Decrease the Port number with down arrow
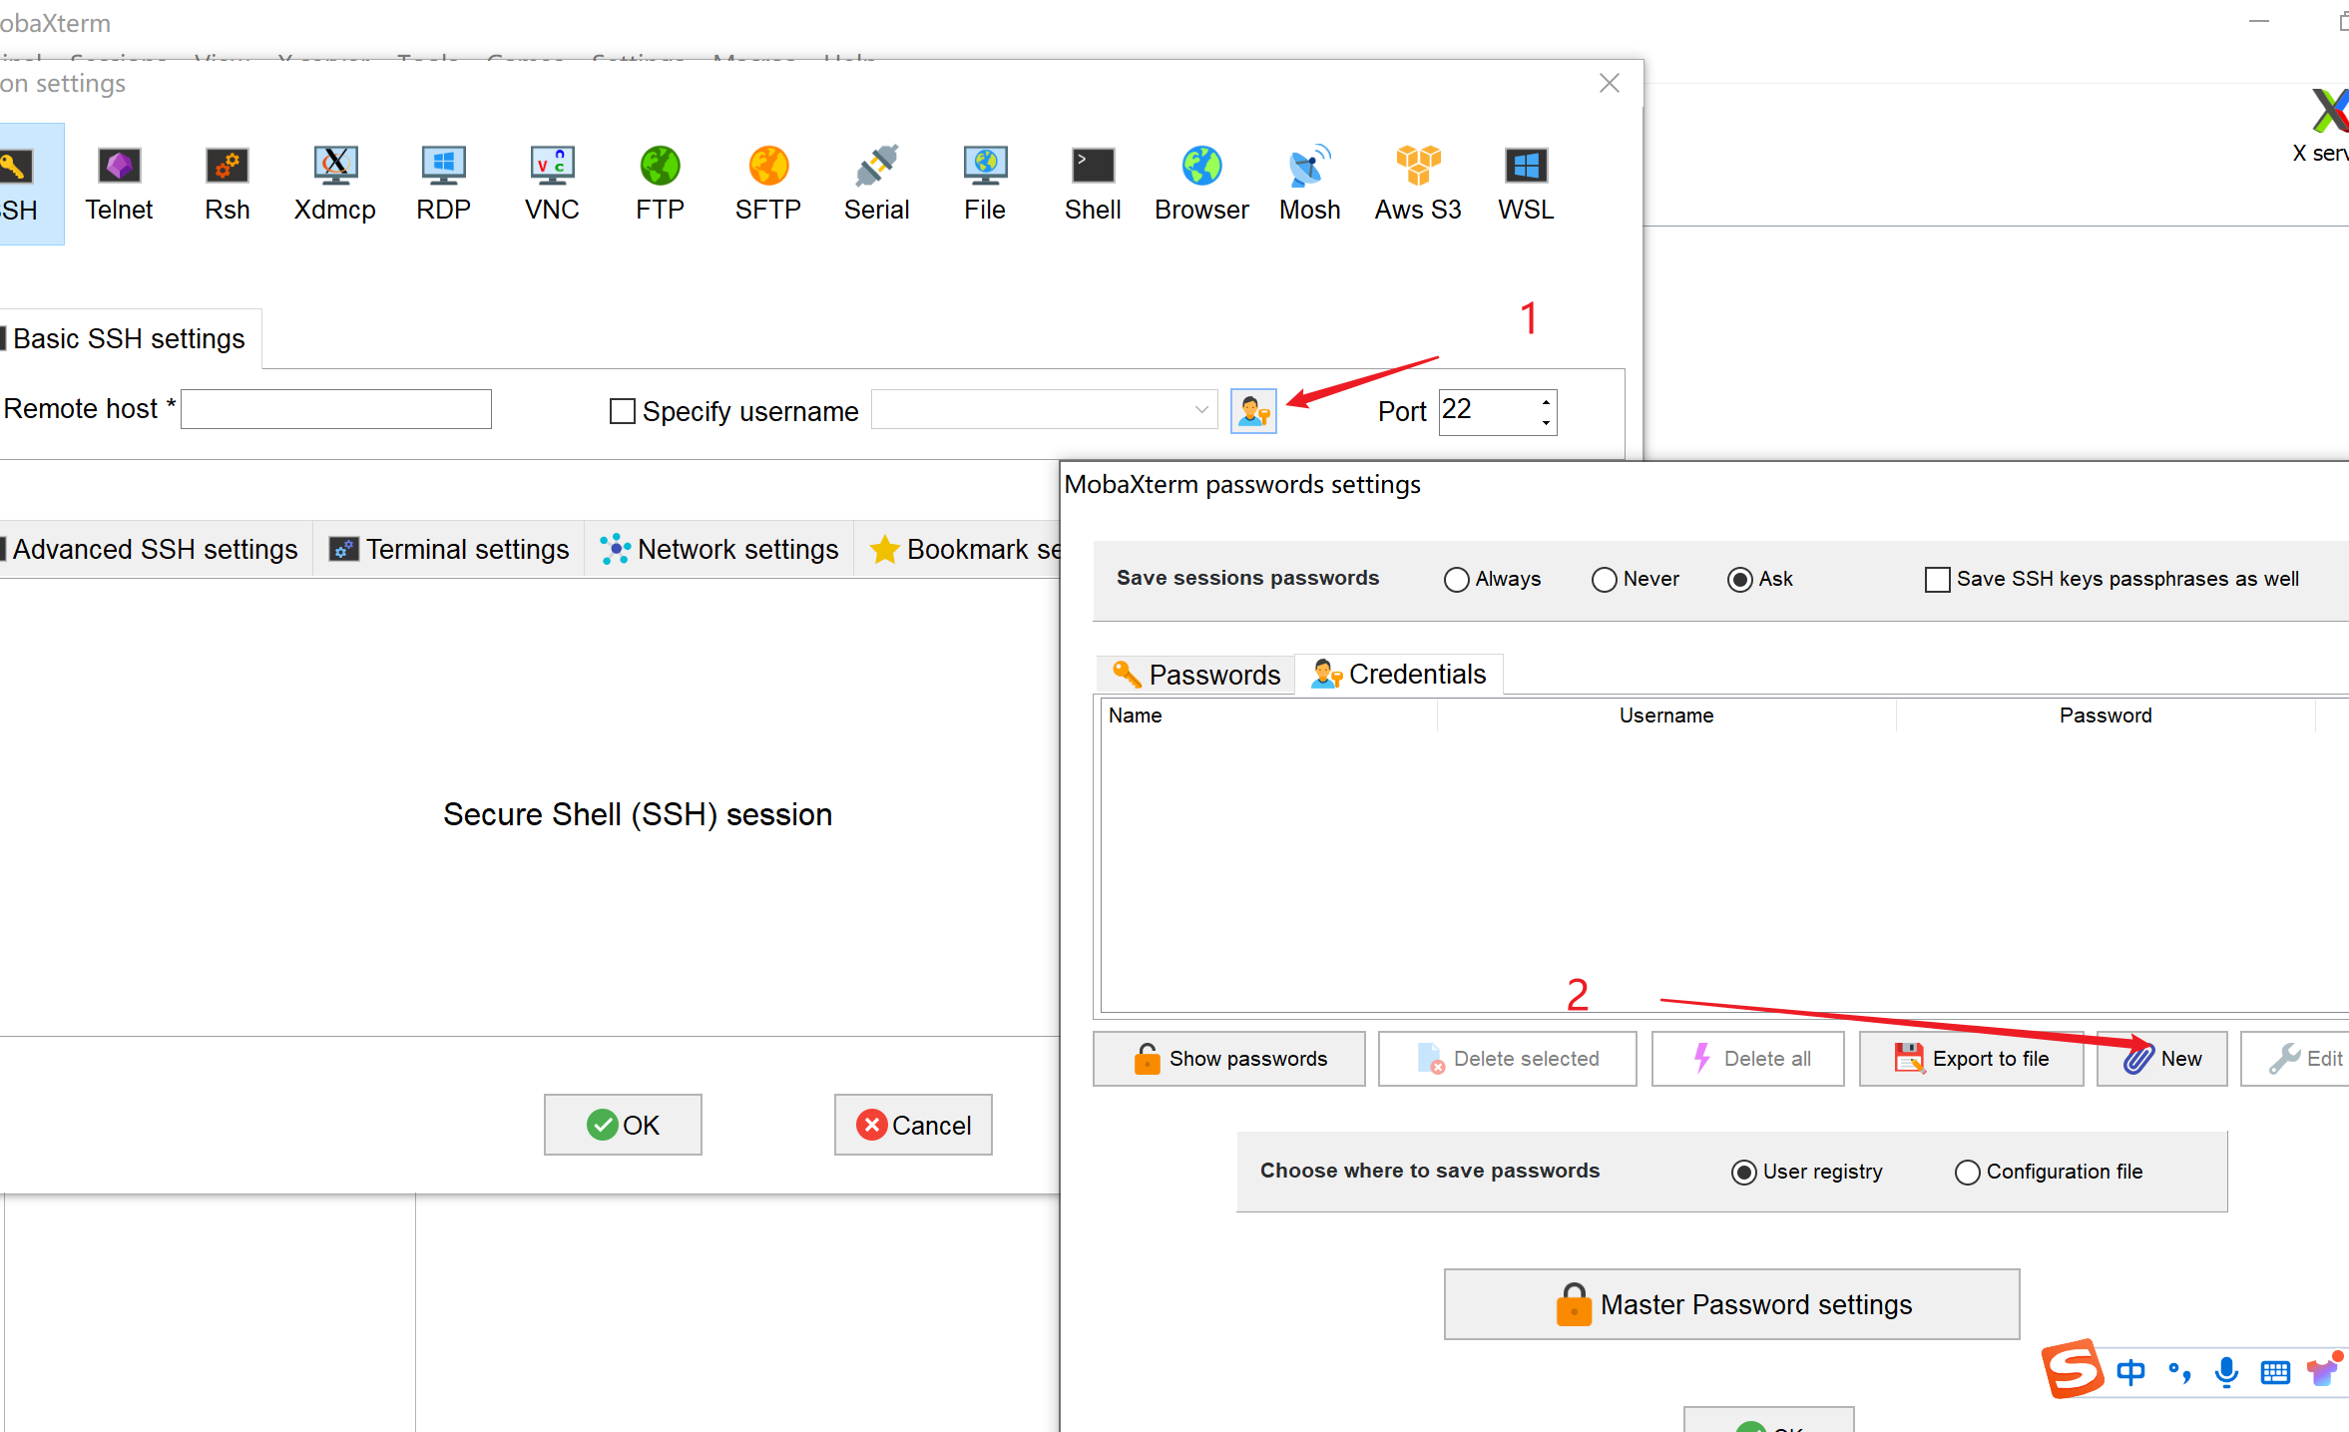This screenshot has height=1432, width=2349. [1546, 422]
